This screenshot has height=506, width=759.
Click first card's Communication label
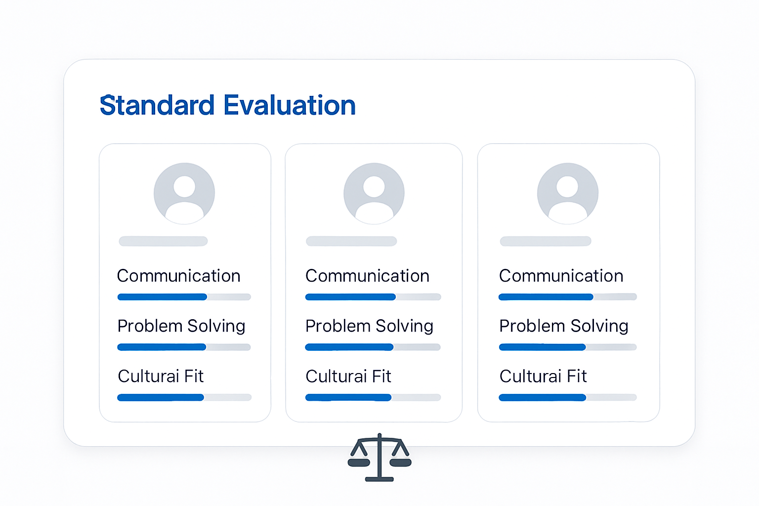[179, 276]
